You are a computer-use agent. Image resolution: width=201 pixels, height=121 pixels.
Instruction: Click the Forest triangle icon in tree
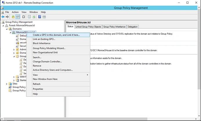tap(7, 25)
